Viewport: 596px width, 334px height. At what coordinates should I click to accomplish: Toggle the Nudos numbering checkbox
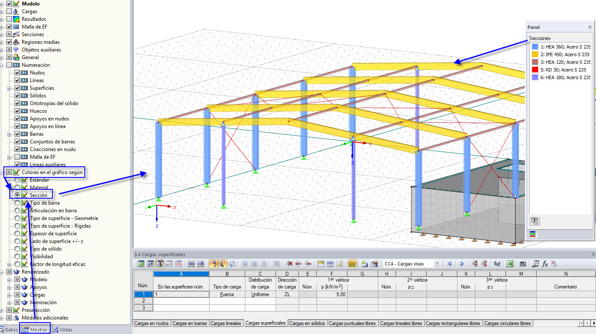pos(17,73)
